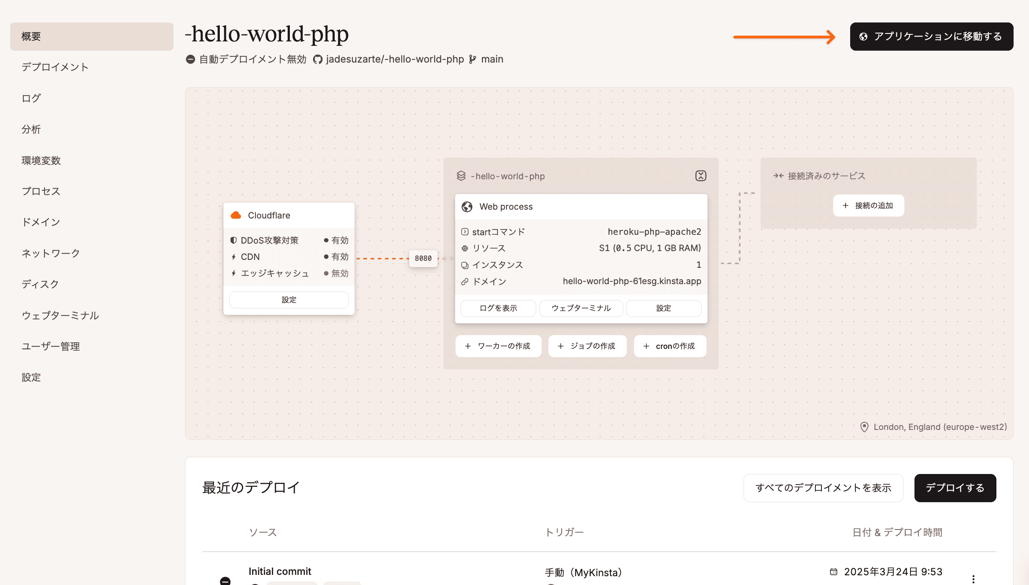Open ディスク in the sidebar

pyautogui.click(x=40, y=284)
